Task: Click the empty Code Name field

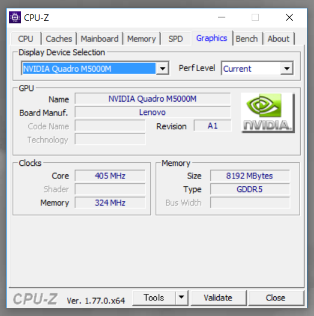Action: [x=110, y=126]
